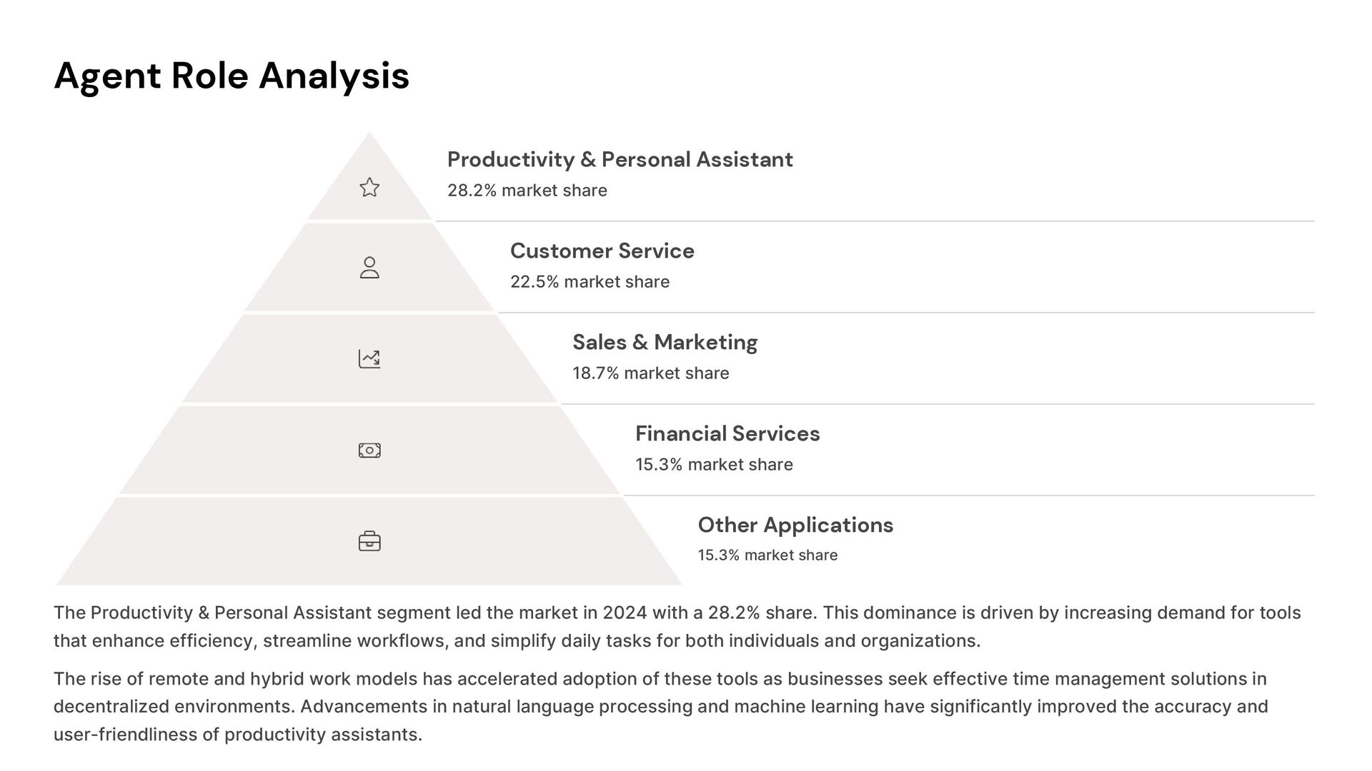Select 15.3% market share under Financial Services

(x=715, y=465)
